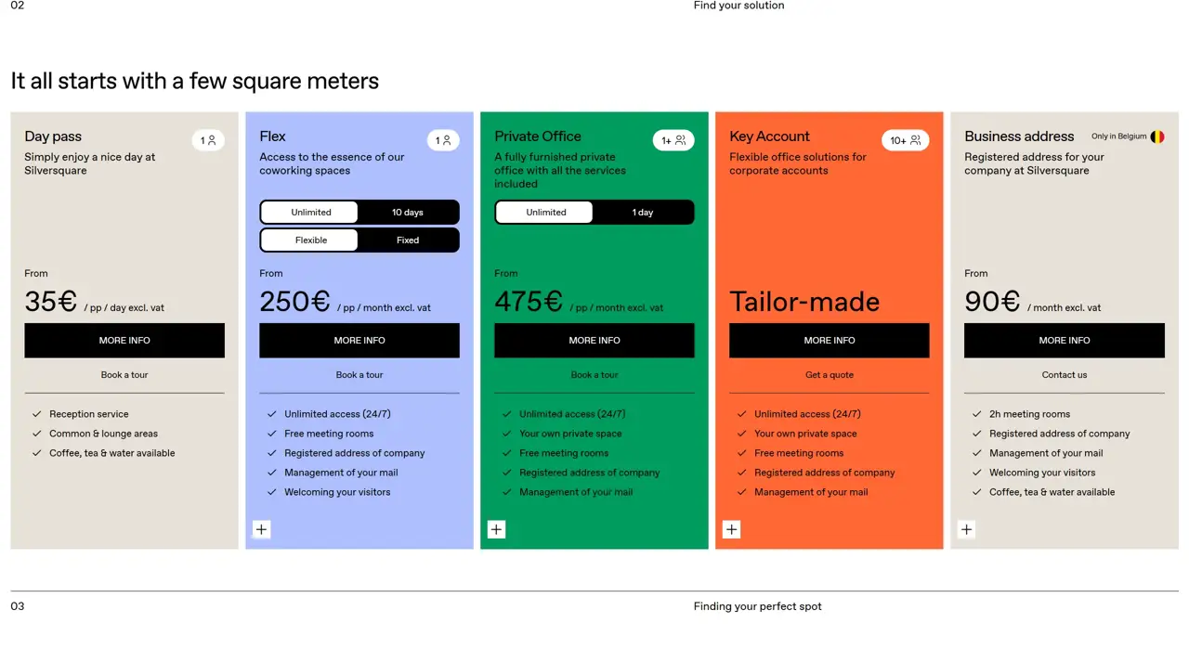The width and height of the screenshot is (1189, 649).
Task: Expand the Flex card features list
Action: pyautogui.click(x=262, y=530)
